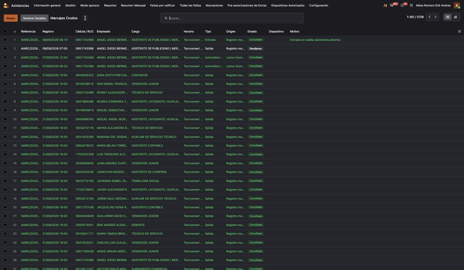Select all rows with header checkbox
Viewport: 464px width, 270px height.
tap(5, 32)
